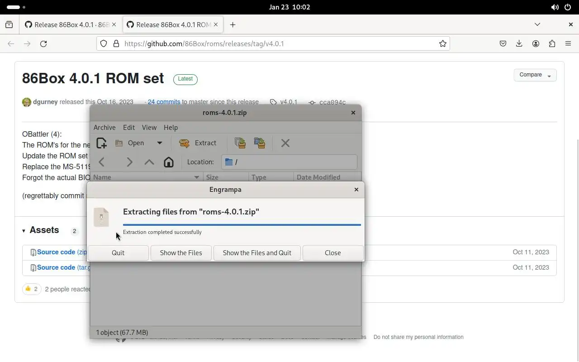This screenshot has height=362, width=579.
Task: Close the roms-4.0.1.zip archive window
Action: [353, 113]
